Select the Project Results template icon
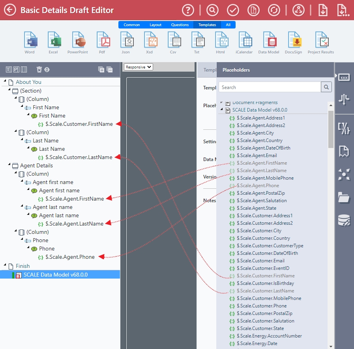 click(x=320, y=43)
